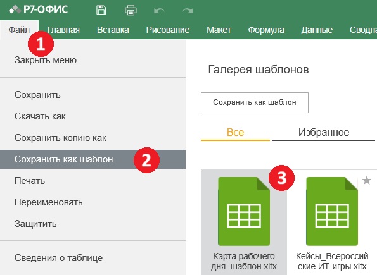Click the Галерея шаблонов heading
This screenshot has width=377, height=275.
(259, 70)
